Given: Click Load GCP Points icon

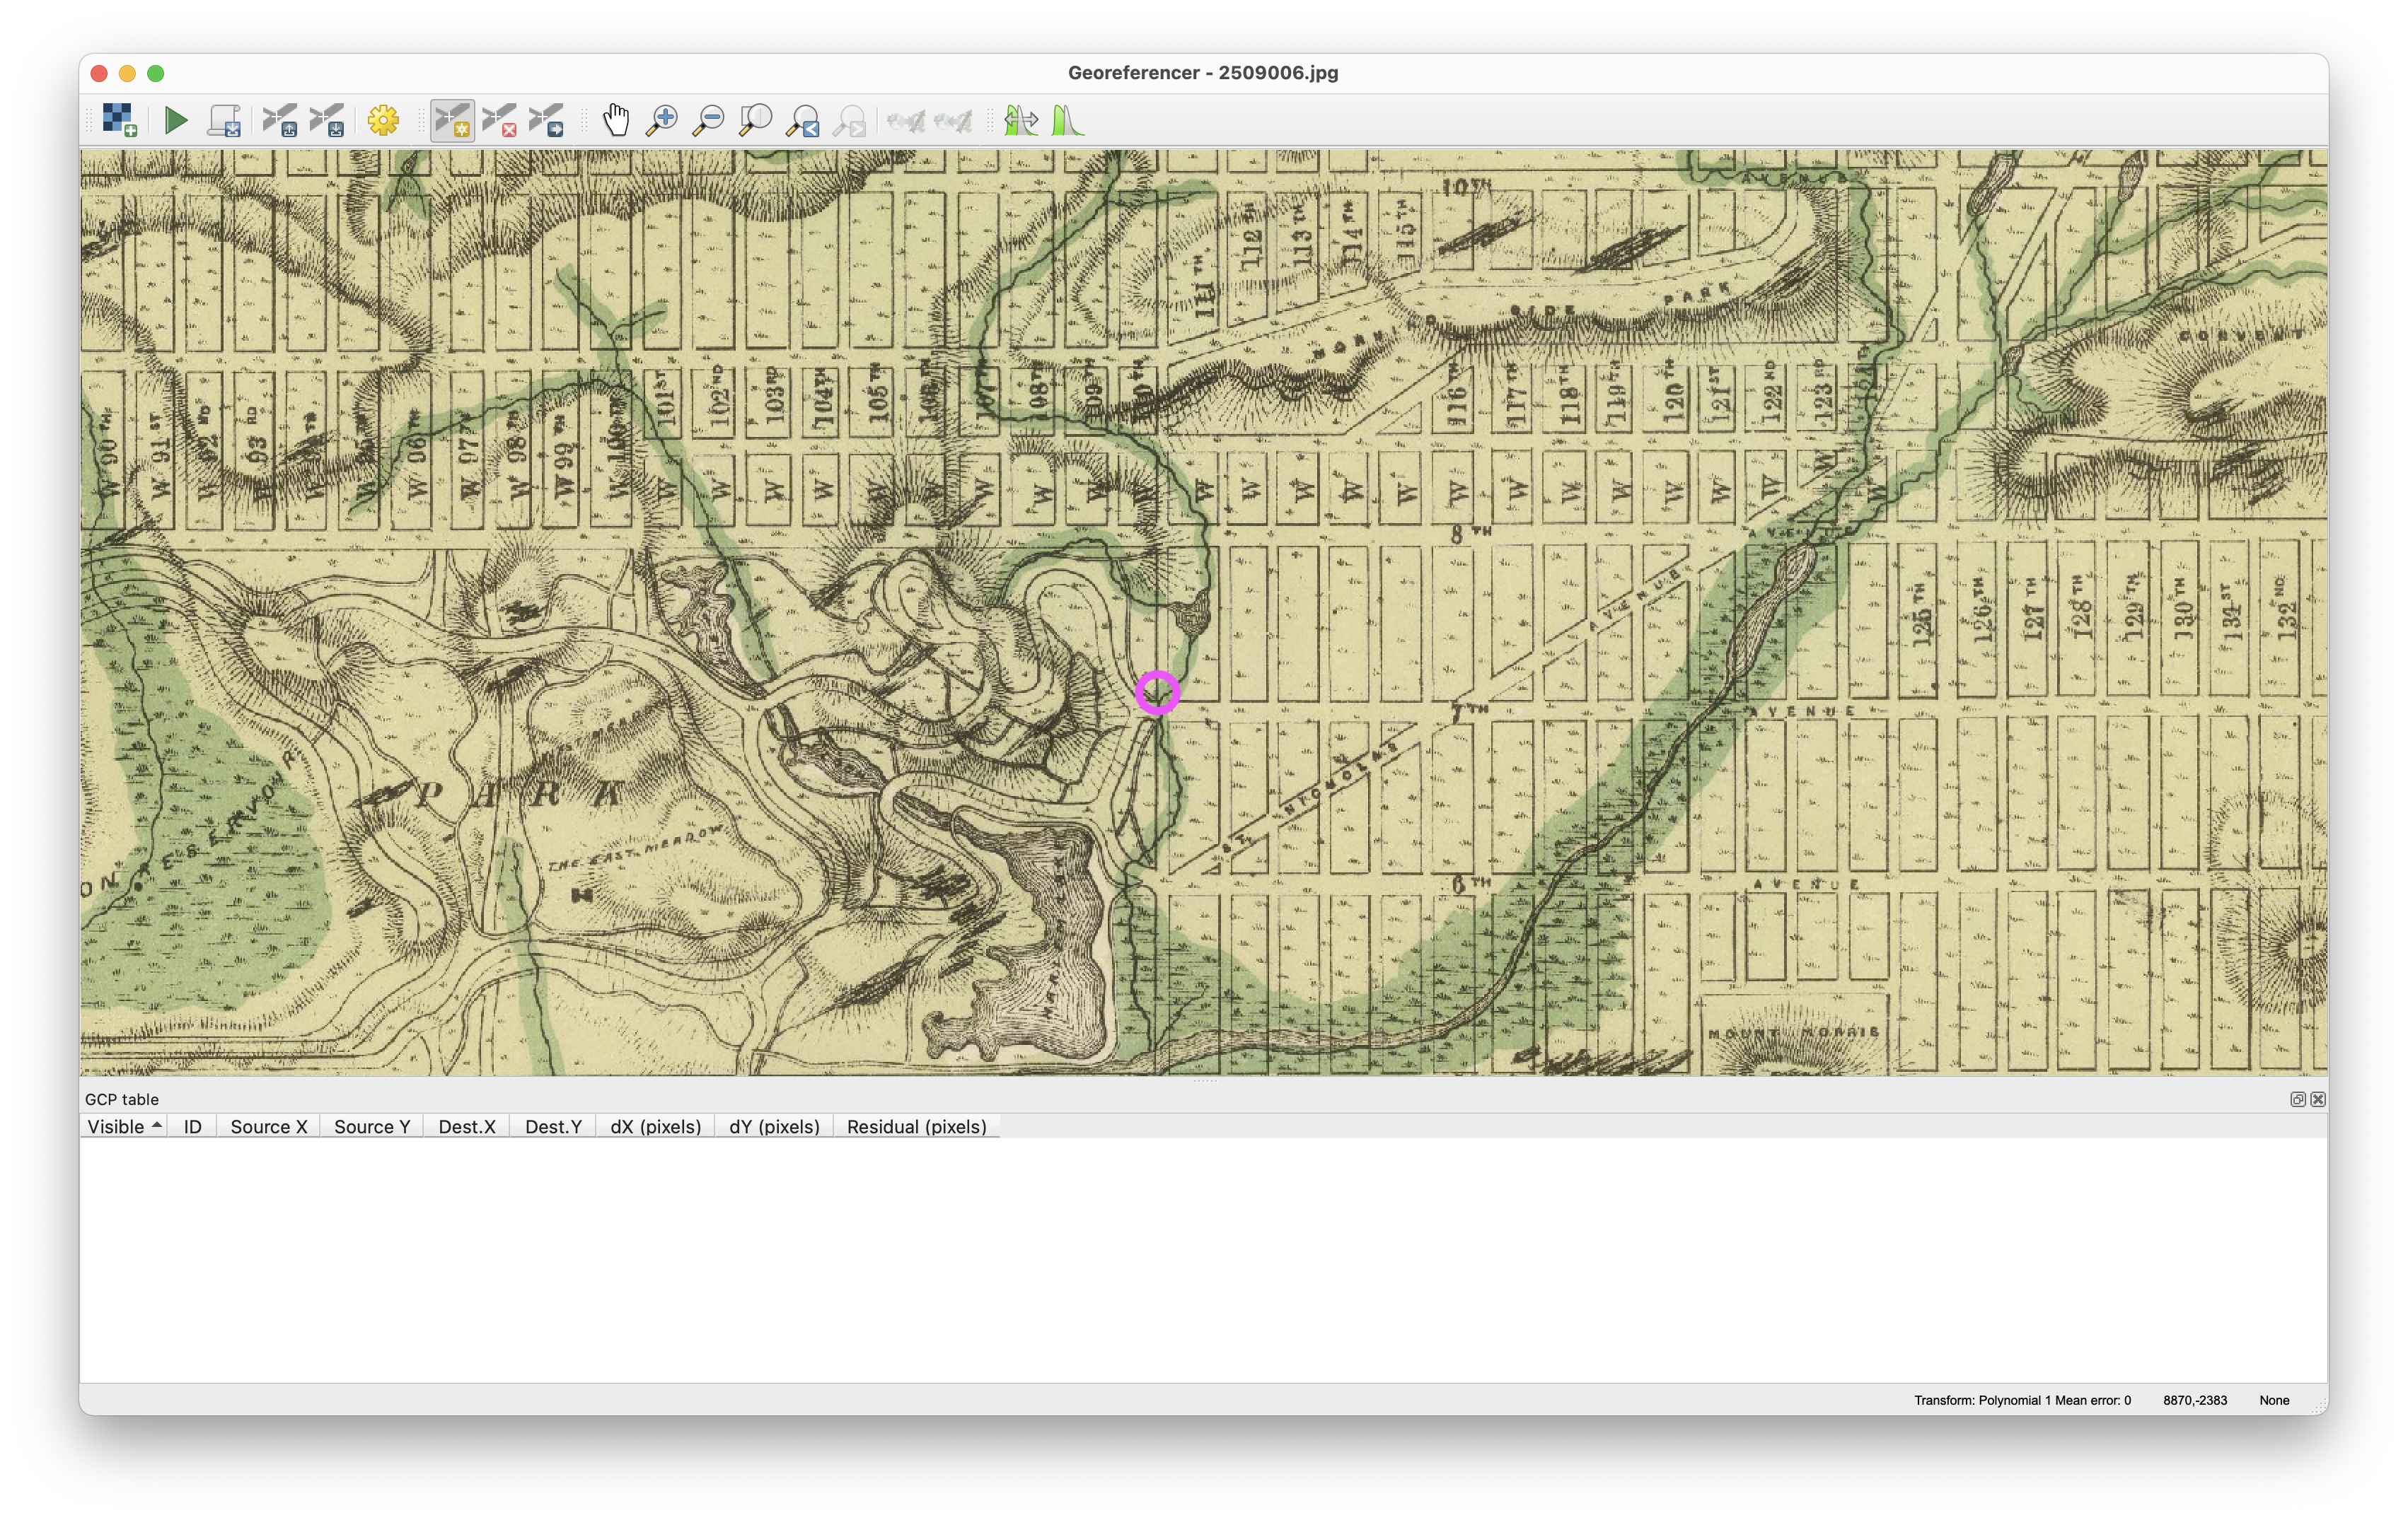Looking at the screenshot, I should coord(280,121).
